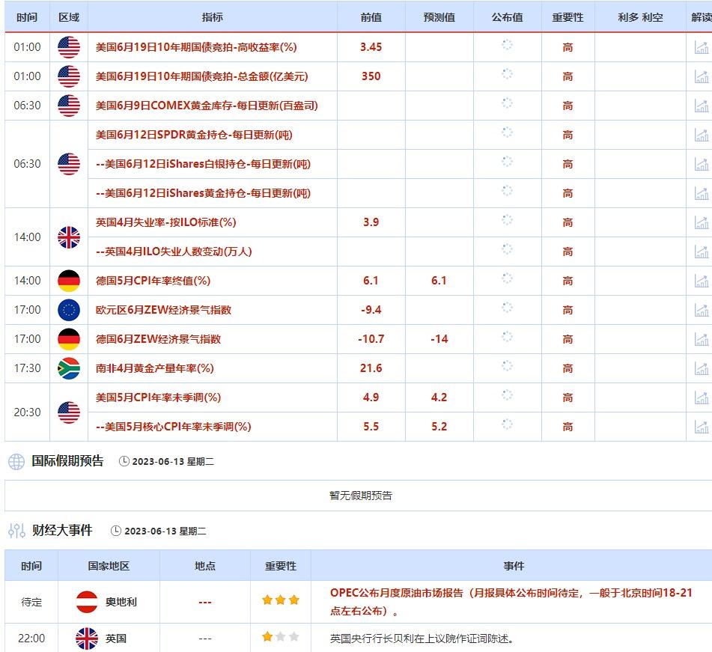Open the 解读 chart icon for 南非4月黄金产量 row
The height and width of the screenshot is (652, 712).
(702, 368)
